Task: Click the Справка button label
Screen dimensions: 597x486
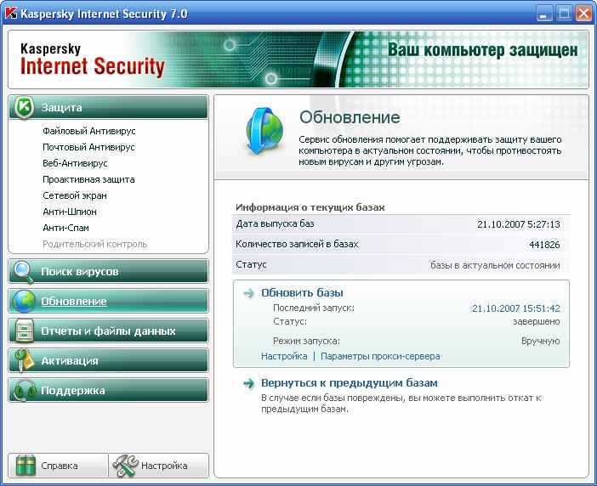Action: (x=60, y=466)
